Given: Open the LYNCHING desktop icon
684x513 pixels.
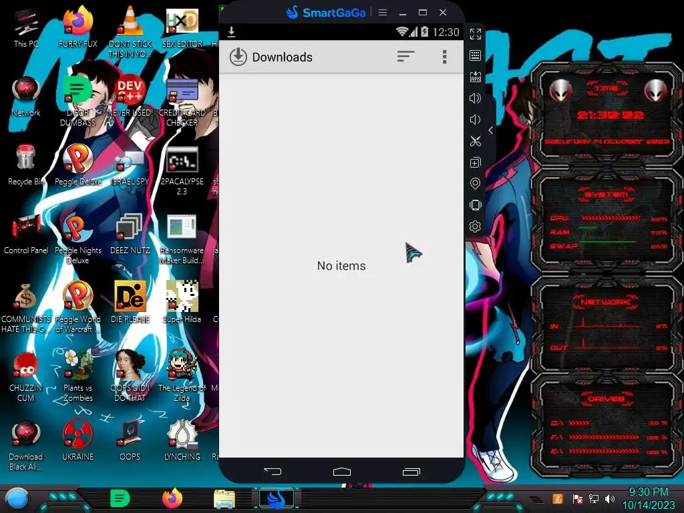Looking at the screenshot, I should 182,434.
